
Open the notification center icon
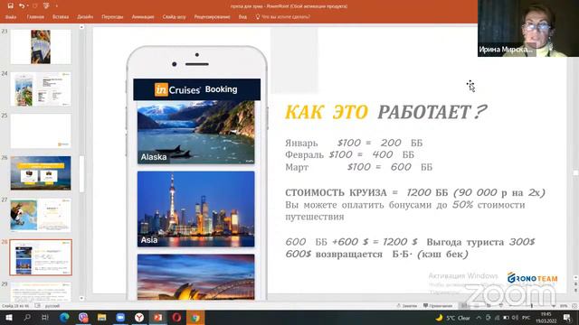click(x=567, y=318)
